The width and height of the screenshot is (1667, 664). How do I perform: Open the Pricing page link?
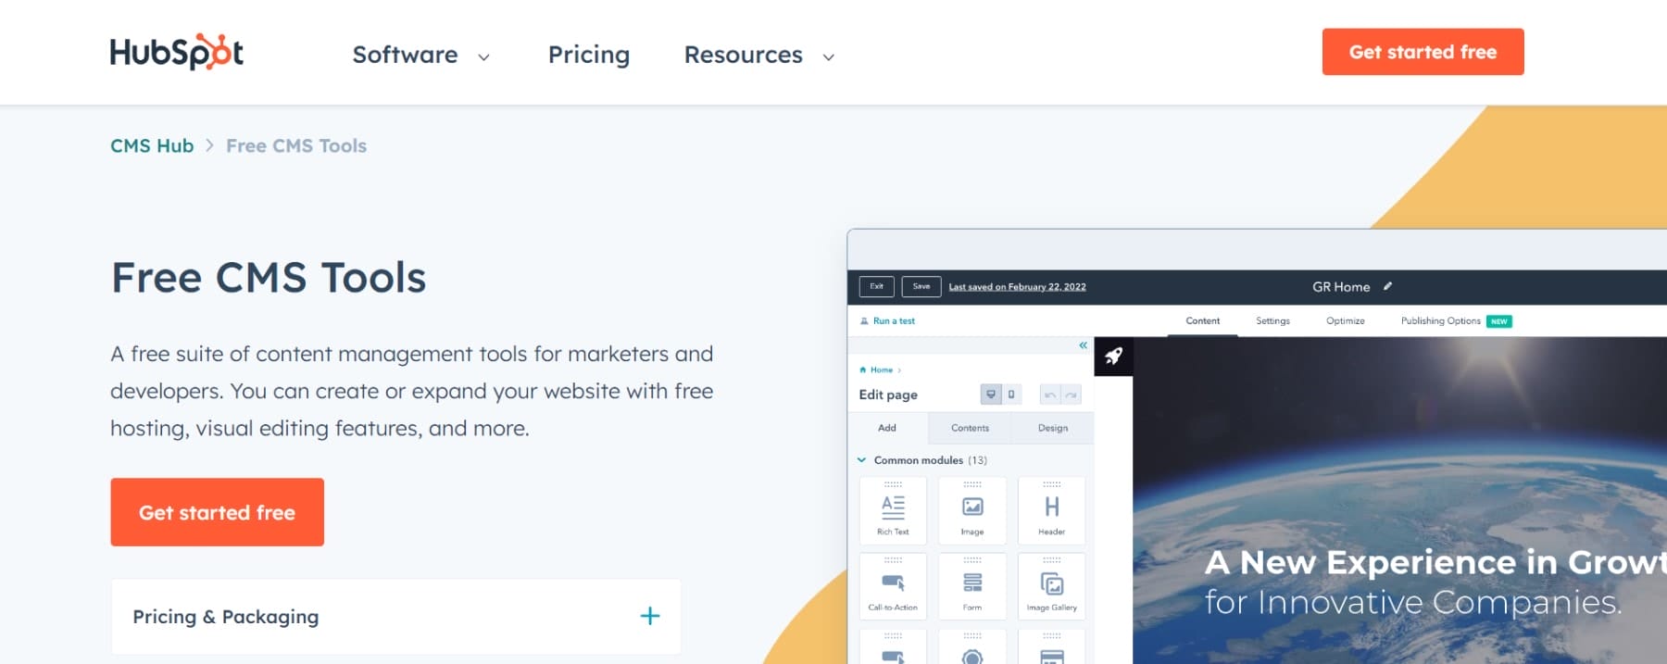[589, 55]
